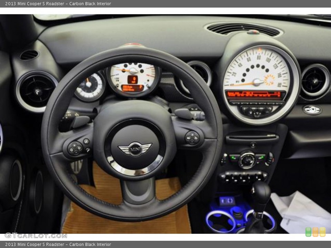The width and height of the screenshot is (331, 248).
Task: Click the right steering wheel button cluster
Action: (x=192, y=138)
